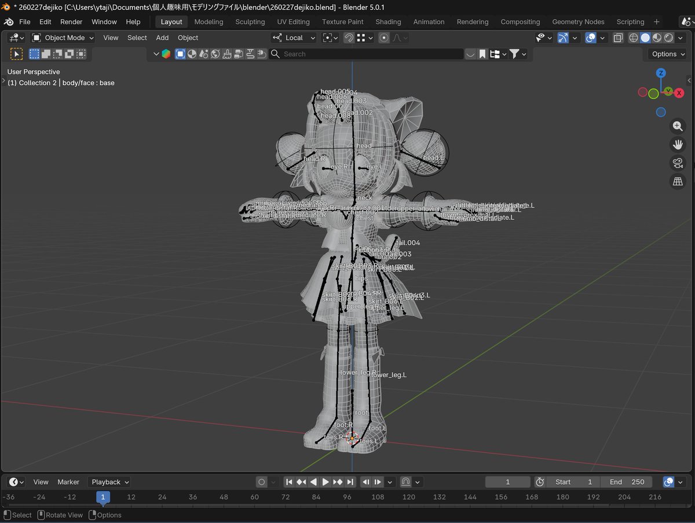Switch to wireframe viewport shading
695x523 pixels.
pos(634,38)
